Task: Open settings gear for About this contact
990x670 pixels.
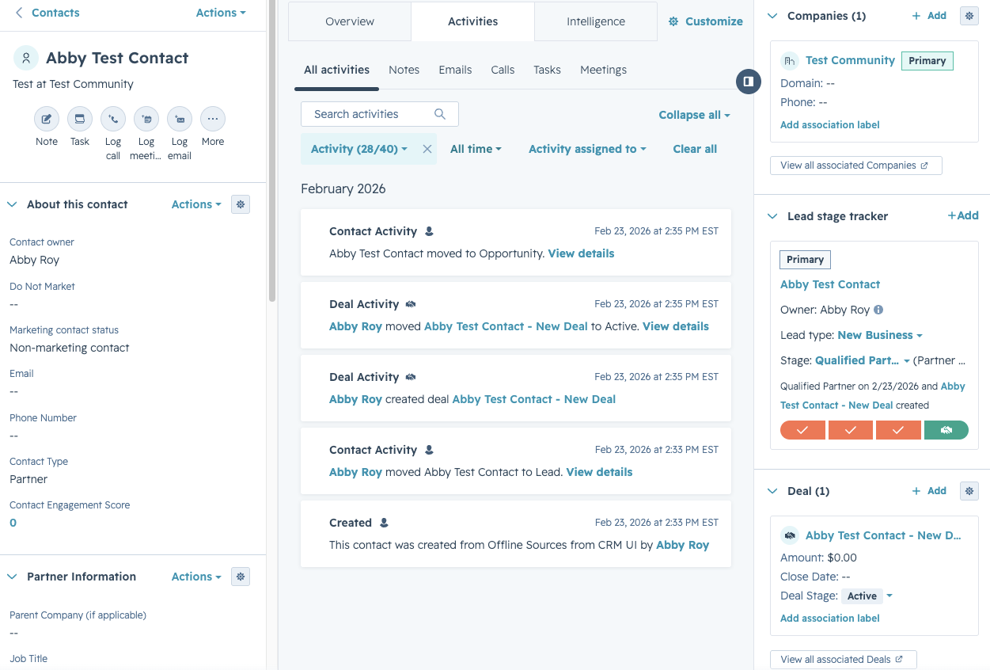Action: point(241,204)
